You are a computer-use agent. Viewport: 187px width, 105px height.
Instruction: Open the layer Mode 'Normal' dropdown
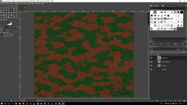coord(179,49)
